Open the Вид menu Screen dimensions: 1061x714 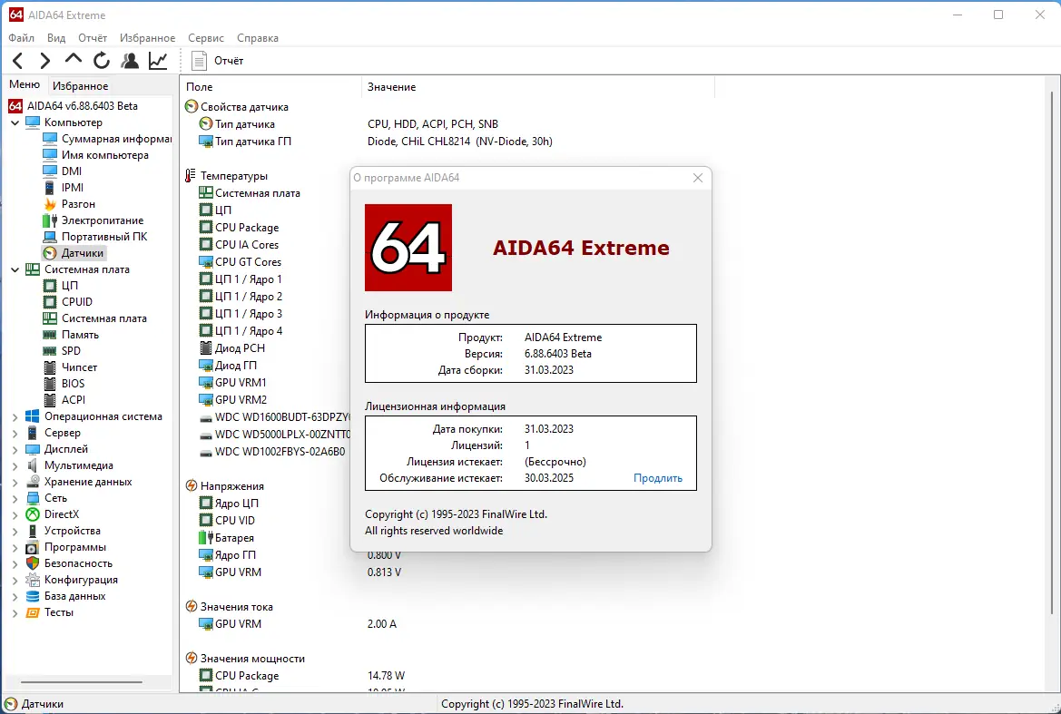click(x=56, y=38)
